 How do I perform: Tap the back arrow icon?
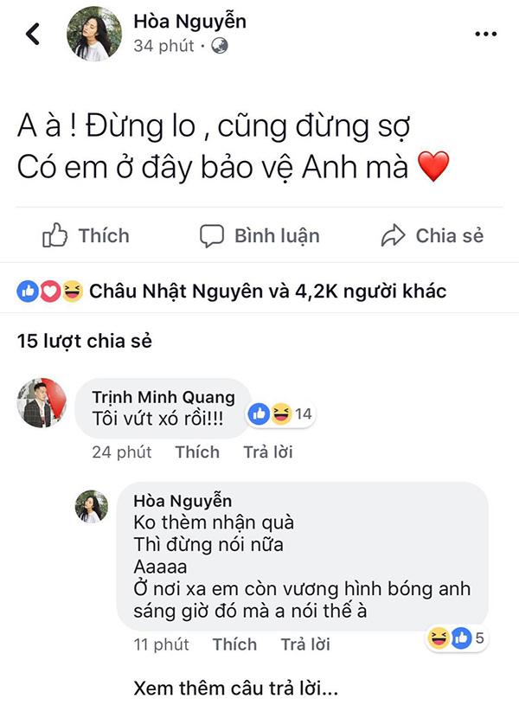pyautogui.click(x=33, y=35)
